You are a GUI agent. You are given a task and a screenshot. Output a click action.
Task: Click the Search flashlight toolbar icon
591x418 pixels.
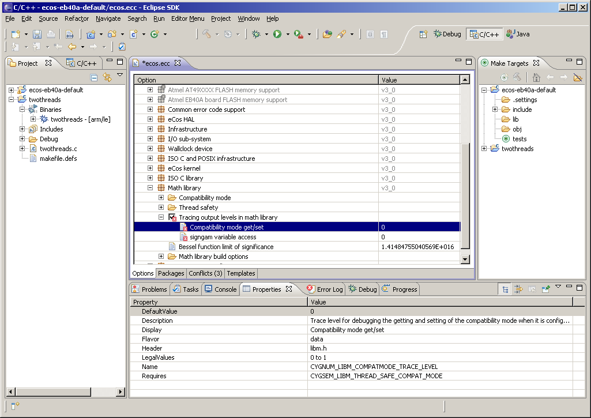pyautogui.click(x=341, y=34)
